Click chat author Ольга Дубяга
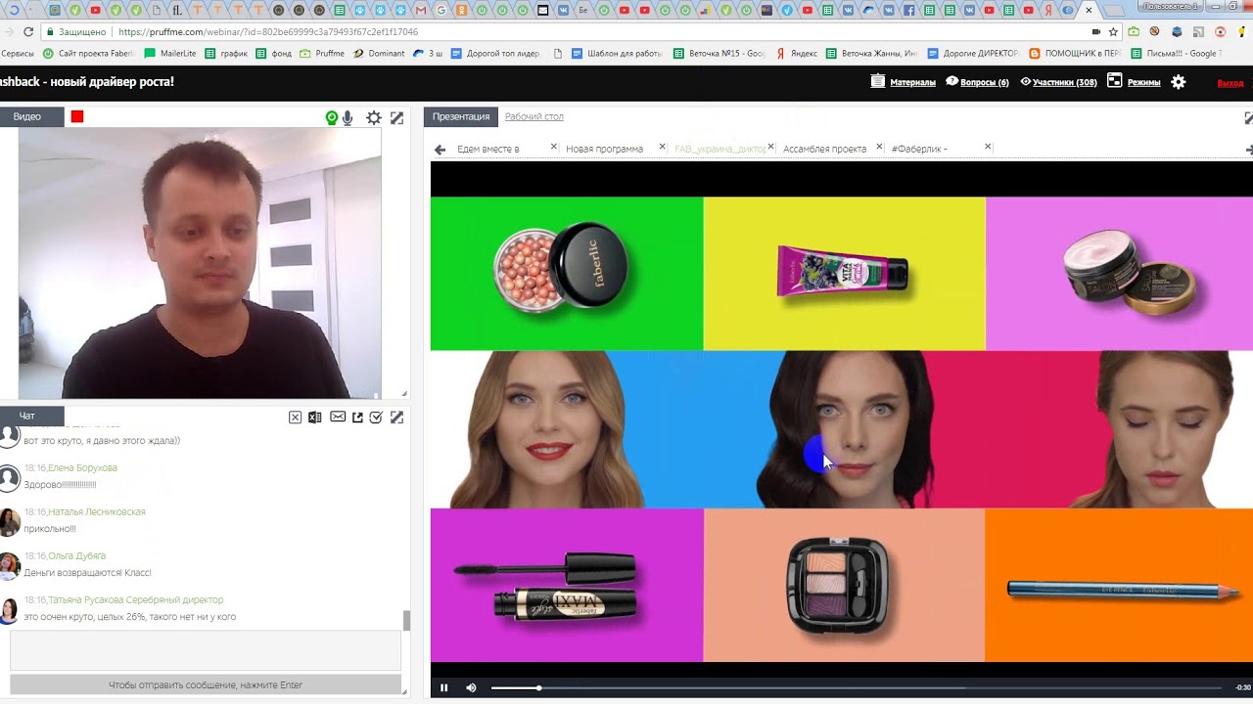 76,556
